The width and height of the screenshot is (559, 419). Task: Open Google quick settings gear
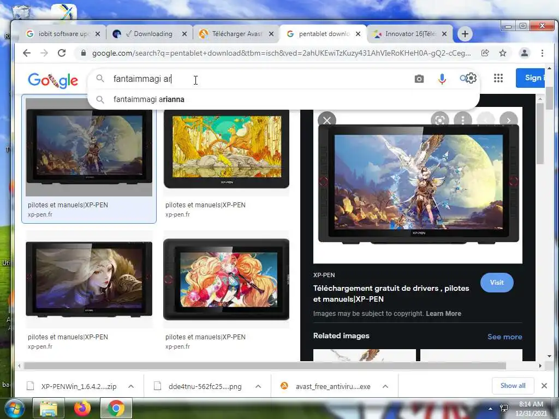click(x=471, y=78)
